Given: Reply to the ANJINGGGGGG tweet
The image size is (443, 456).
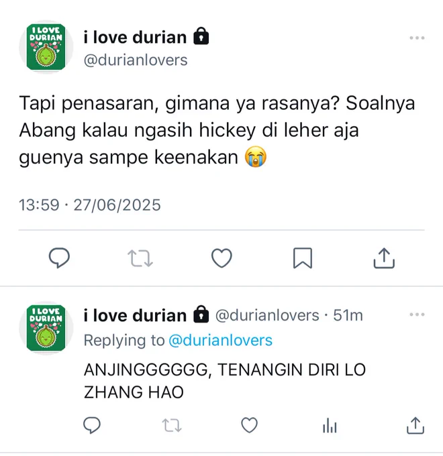Looking at the screenshot, I should coord(92,425).
